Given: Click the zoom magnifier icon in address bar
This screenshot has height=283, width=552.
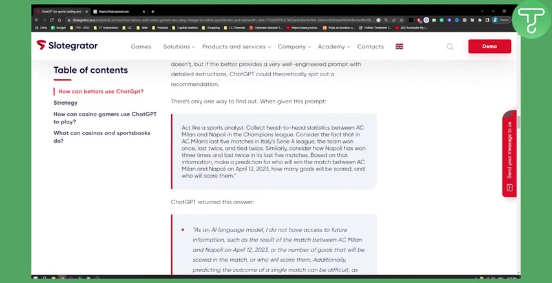Looking at the screenshot, I should tap(386, 20).
